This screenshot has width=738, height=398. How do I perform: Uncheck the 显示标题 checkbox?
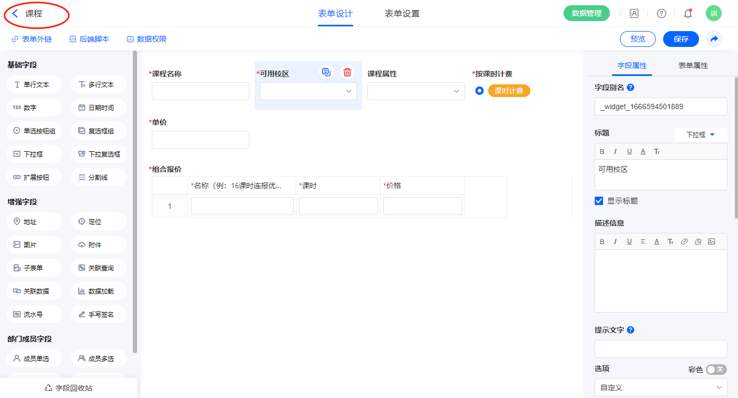coord(599,201)
